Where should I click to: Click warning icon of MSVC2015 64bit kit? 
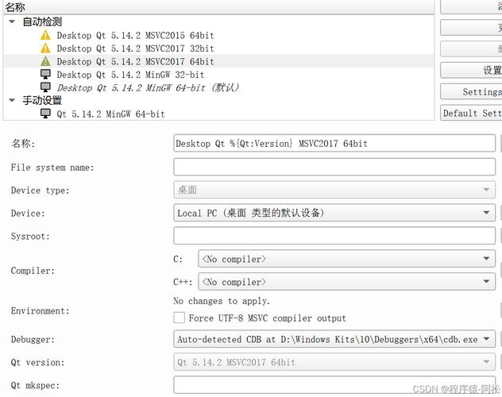45,35
